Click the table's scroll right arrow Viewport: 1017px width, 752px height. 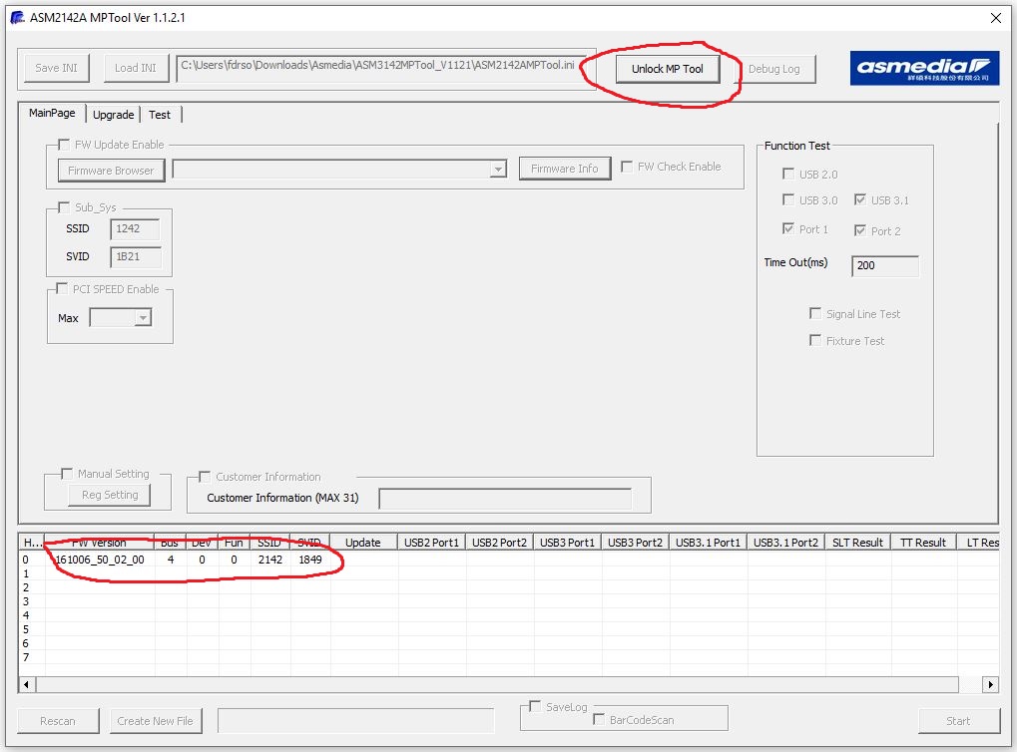click(x=990, y=684)
